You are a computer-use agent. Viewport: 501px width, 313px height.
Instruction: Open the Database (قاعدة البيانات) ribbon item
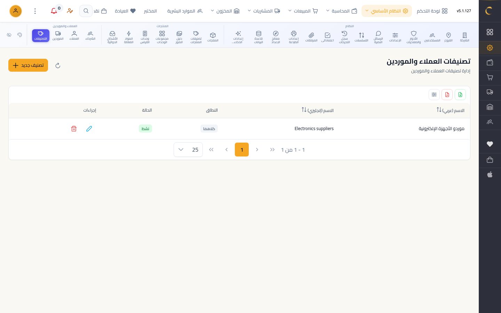tap(259, 37)
